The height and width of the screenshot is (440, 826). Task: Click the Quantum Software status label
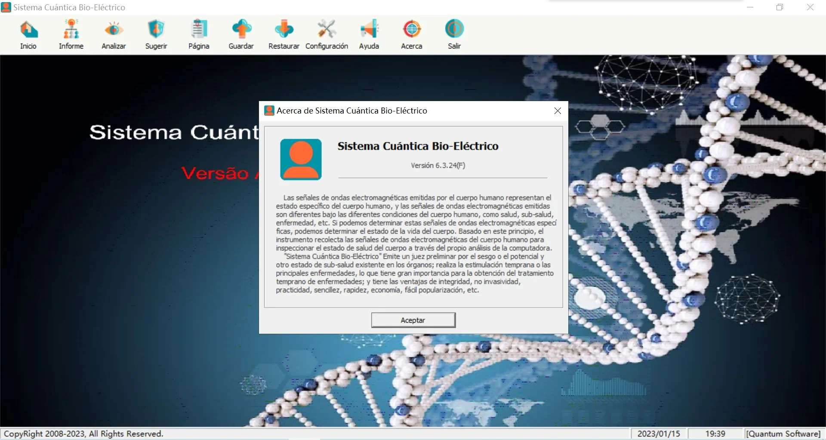pyautogui.click(x=783, y=434)
